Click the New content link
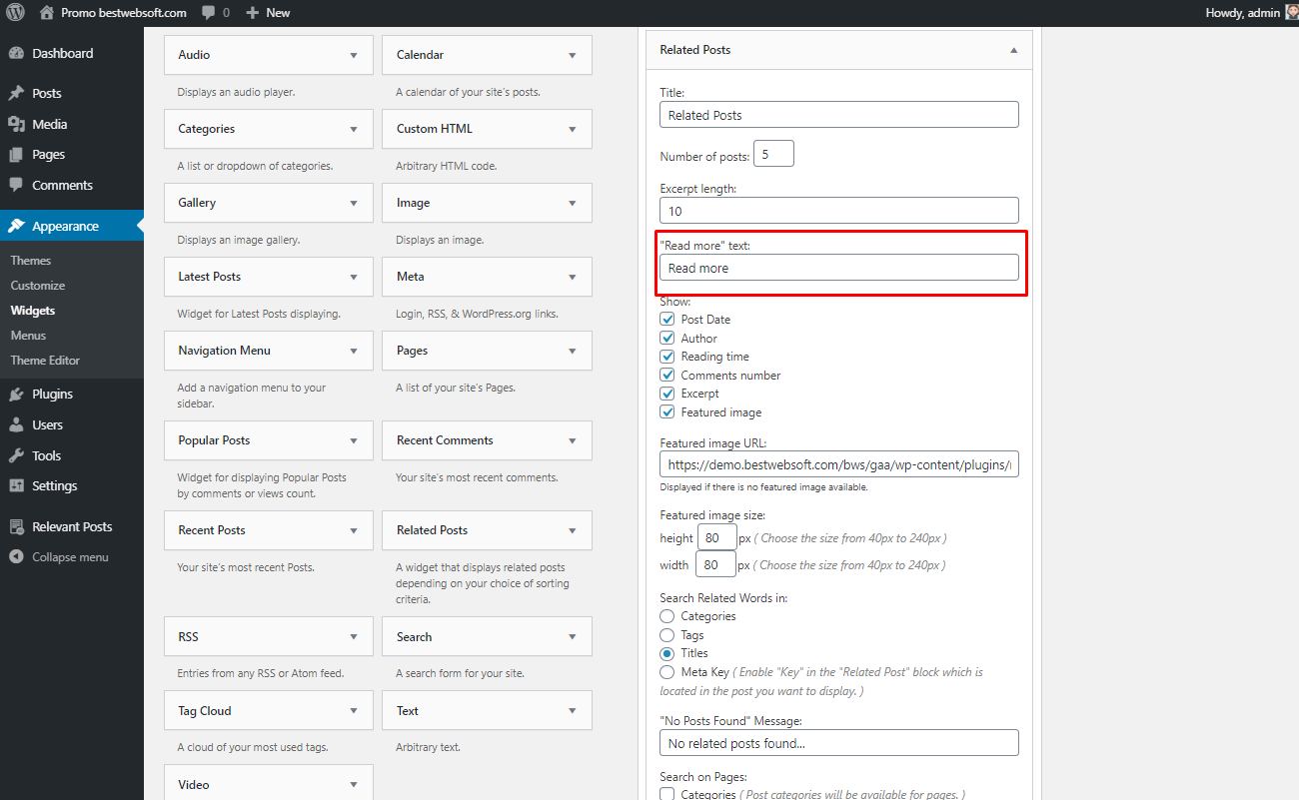1299x800 pixels. coord(268,13)
